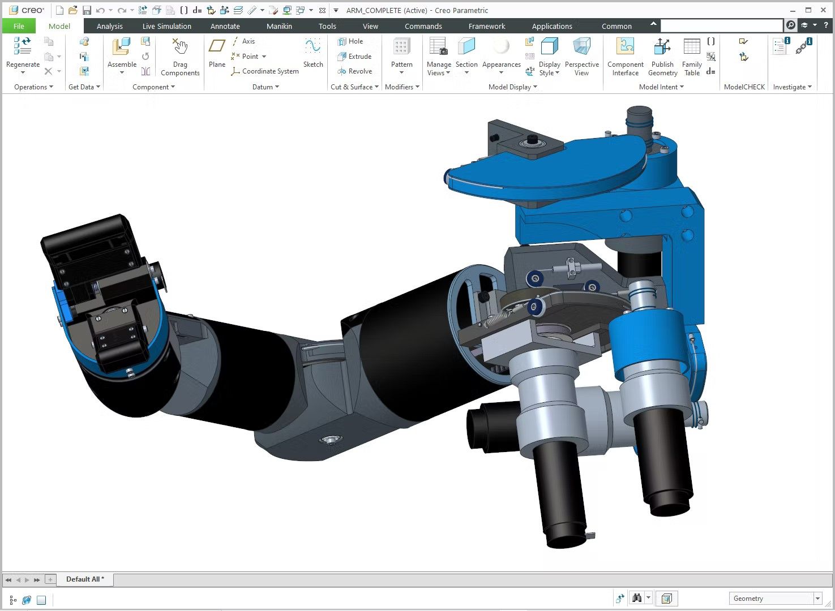Switch to the Analysis ribbon tab
Image resolution: width=835 pixels, height=611 pixels.
(109, 26)
